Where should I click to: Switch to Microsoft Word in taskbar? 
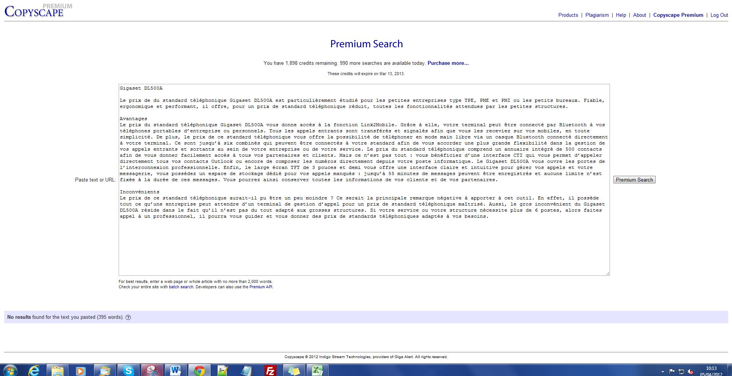(175, 370)
